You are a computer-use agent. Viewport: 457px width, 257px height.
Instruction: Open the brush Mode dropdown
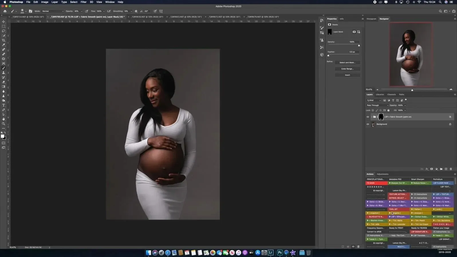click(53, 11)
